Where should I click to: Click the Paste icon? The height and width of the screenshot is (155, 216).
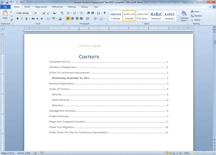point(5,13)
